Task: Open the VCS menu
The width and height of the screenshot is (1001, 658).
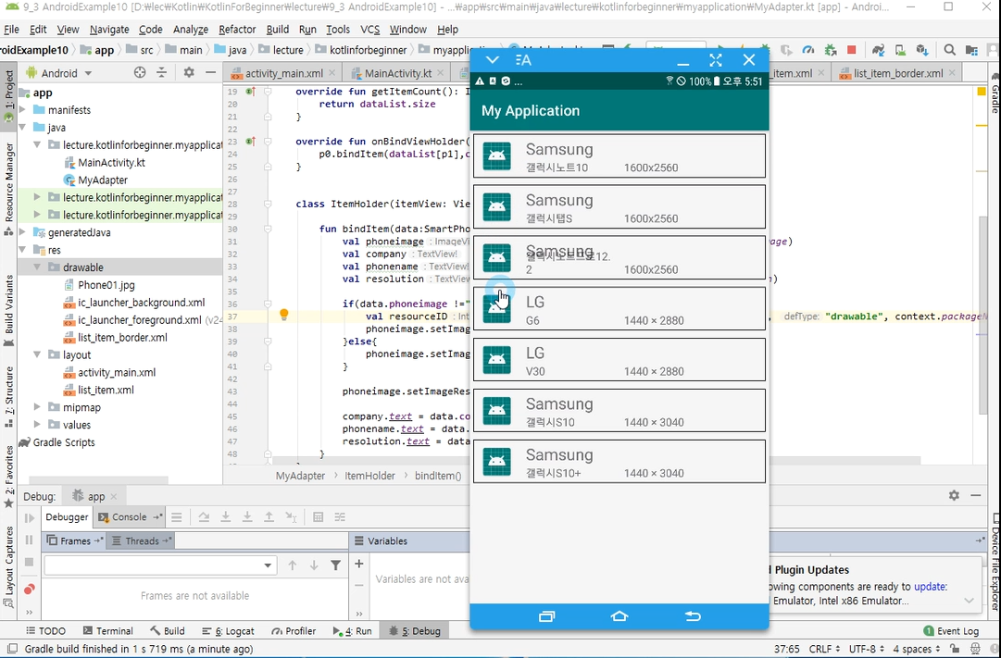Action: point(370,30)
